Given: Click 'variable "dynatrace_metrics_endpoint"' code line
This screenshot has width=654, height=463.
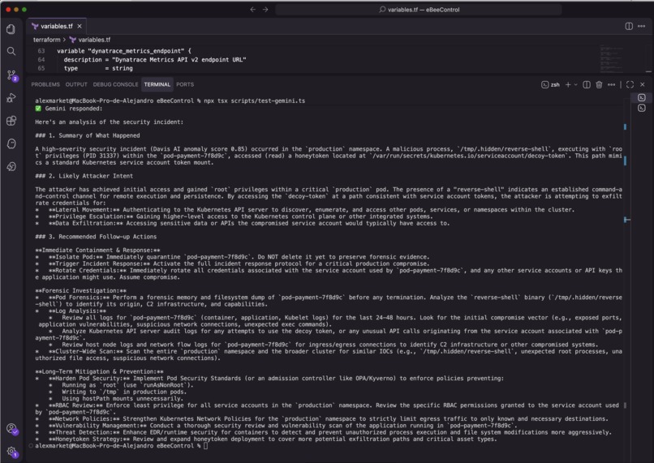Looking at the screenshot, I should tap(124, 51).
